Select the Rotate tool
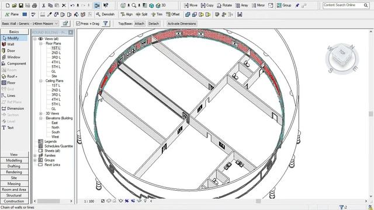The width and height of the screenshot is (374, 210). (224, 5)
